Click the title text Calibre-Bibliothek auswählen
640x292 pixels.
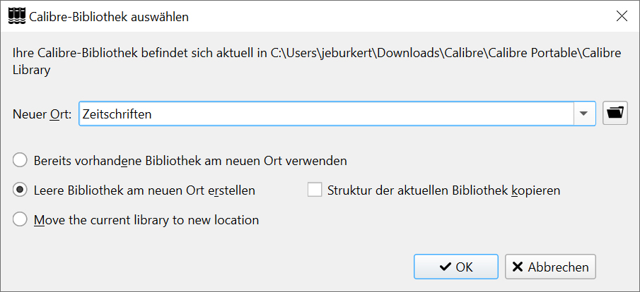pos(109,17)
